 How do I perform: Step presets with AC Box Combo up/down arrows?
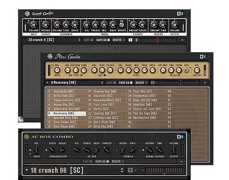[x=122, y=170]
